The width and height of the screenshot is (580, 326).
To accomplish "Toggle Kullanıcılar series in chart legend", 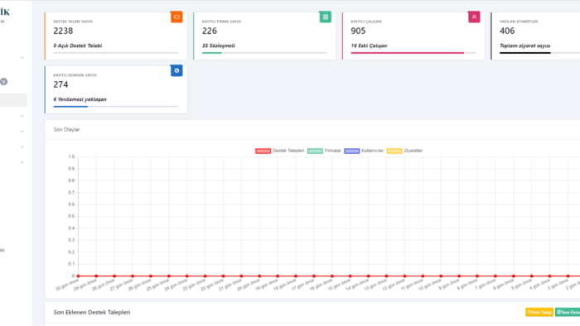I will pyautogui.click(x=364, y=151).
